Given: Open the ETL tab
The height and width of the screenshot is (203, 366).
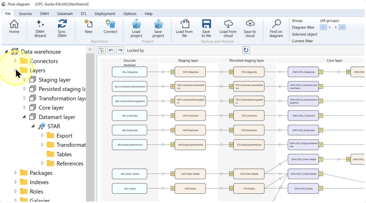Looking at the screenshot, I should (83, 13).
